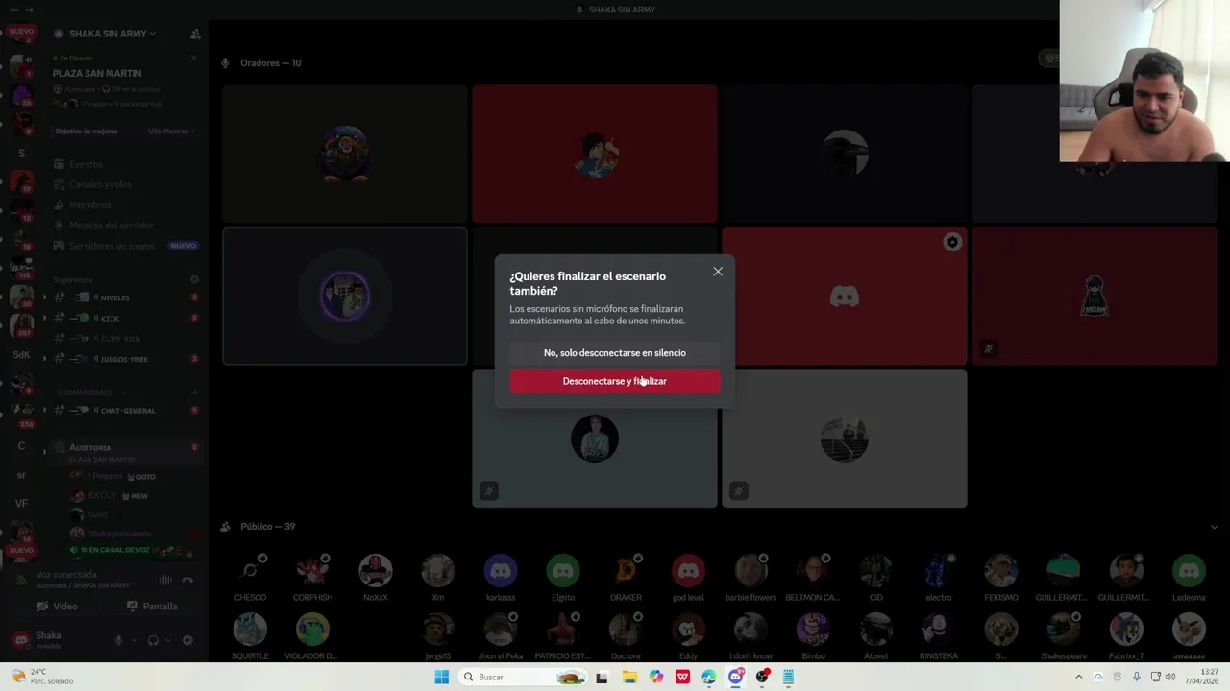Screen dimensions: 1230x691
Task: Open Objetivo de mejoras progress
Action: pyautogui.click(x=124, y=131)
